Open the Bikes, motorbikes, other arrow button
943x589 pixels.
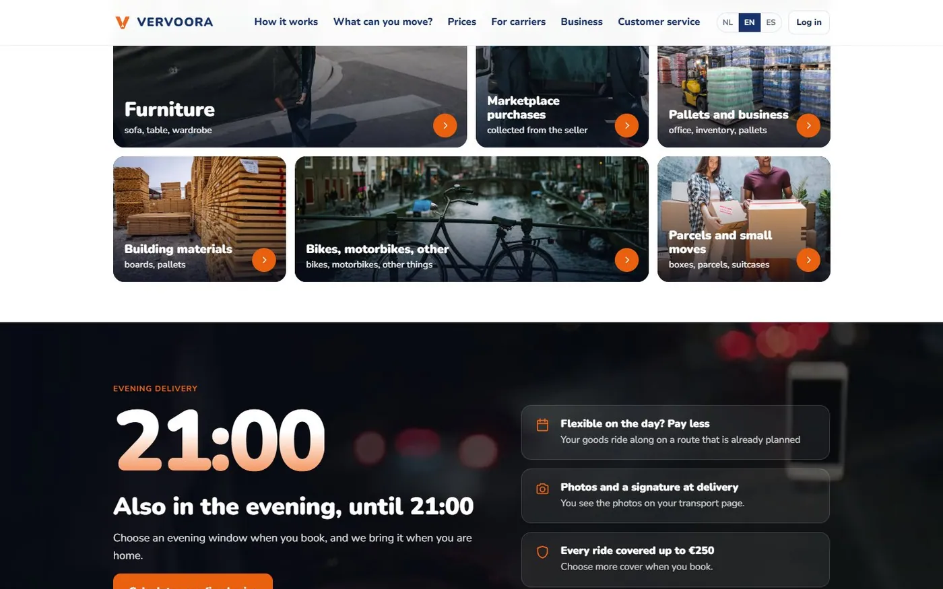click(626, 260)
